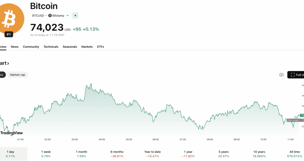Click the 03:00 time axis marker
The width and height of the screenshot is (304, 161).
click(75, 139)
